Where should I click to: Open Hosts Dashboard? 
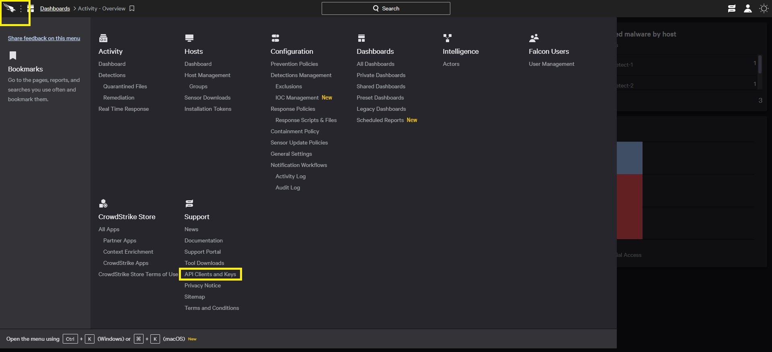tap(198, 64)
